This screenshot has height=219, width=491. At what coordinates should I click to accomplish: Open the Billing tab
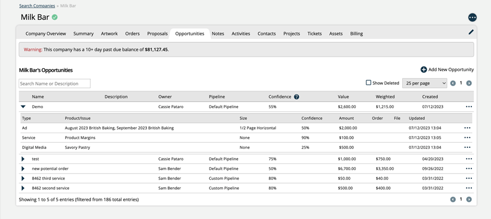click(357, 33)
